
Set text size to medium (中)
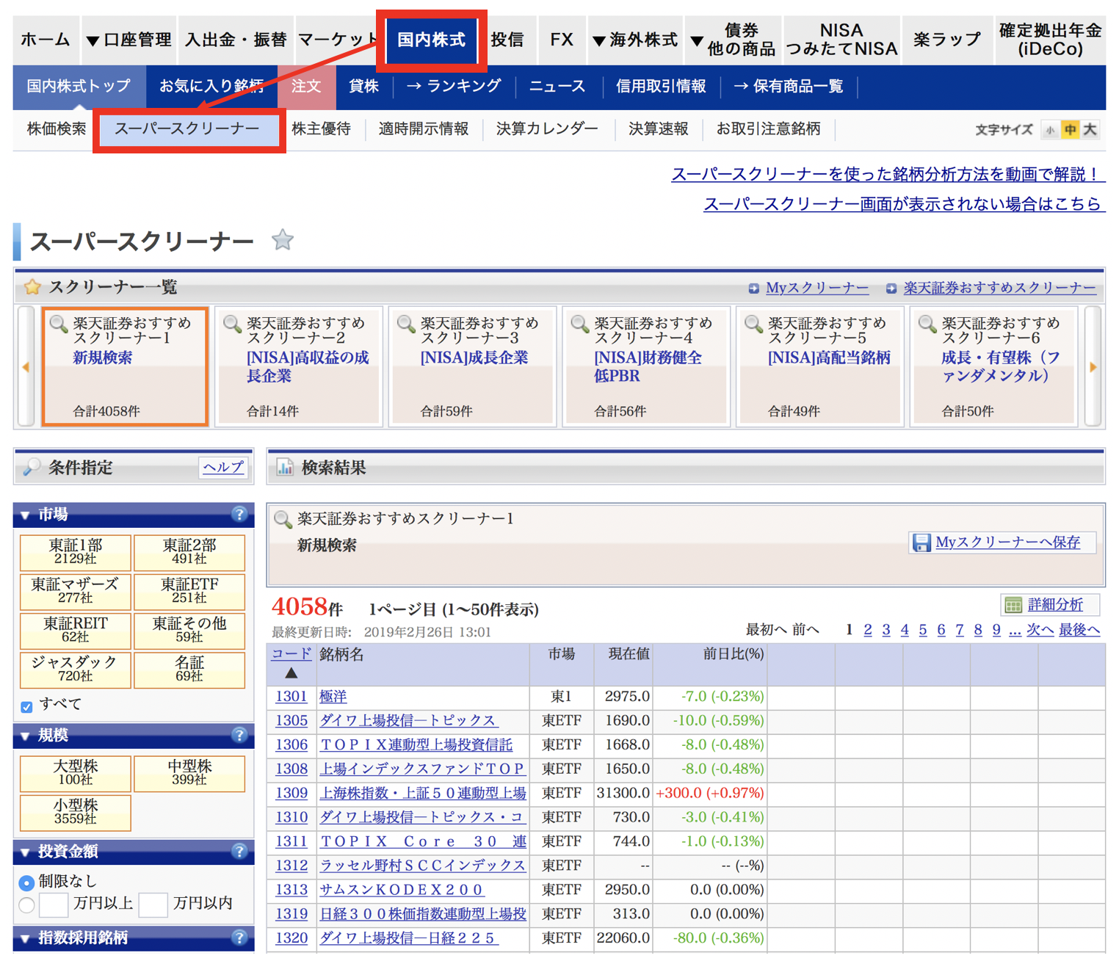point(1071,130)
